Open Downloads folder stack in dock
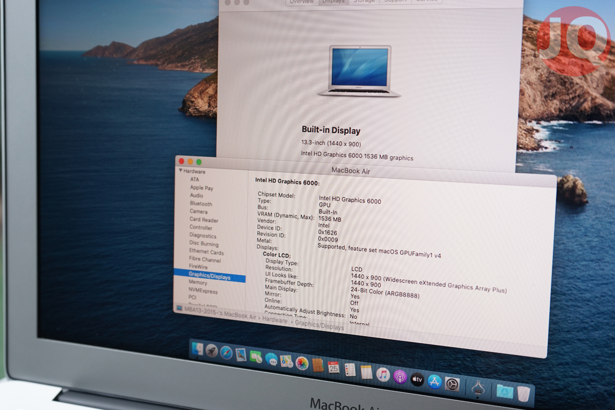615x410 pixels. click(505, 392)
